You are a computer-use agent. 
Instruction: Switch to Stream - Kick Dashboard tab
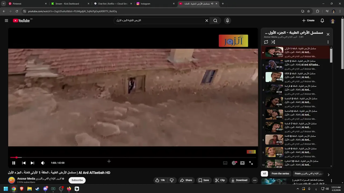pos(70,4)
